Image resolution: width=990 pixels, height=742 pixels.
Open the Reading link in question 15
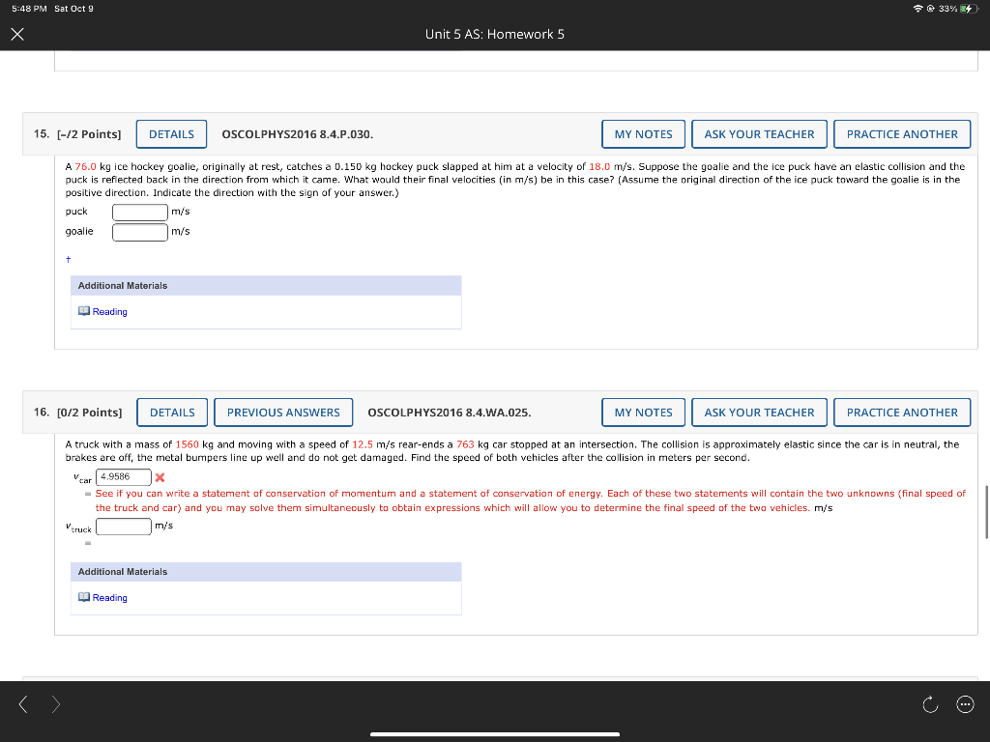tap(110, 312)
